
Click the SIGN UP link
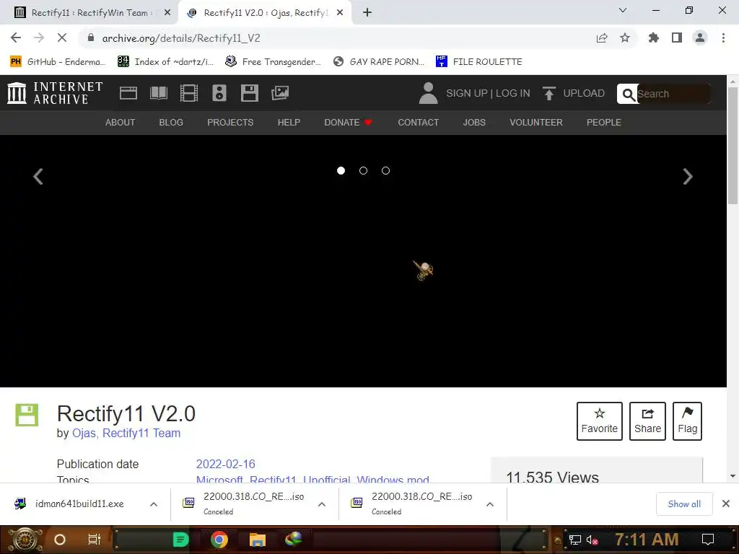(467, 93)
